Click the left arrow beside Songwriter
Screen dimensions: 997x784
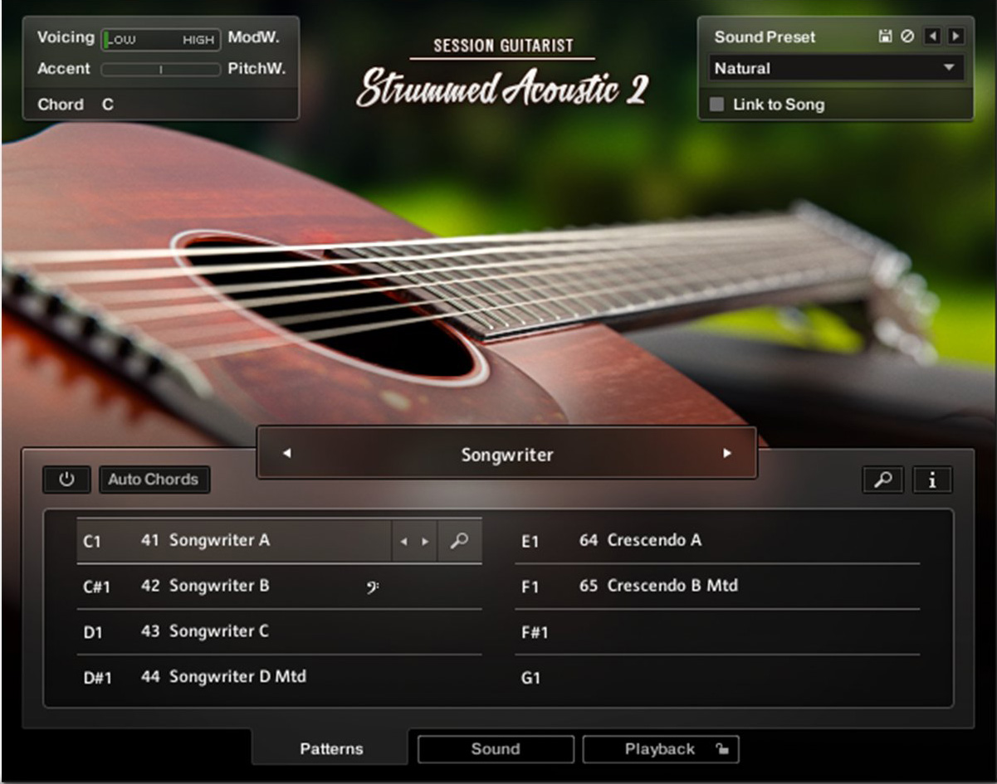coord(286,454)
